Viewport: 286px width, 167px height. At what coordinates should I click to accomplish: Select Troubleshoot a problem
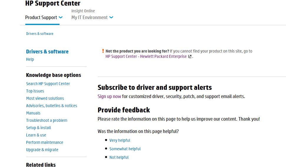click(x=47, y=120)
